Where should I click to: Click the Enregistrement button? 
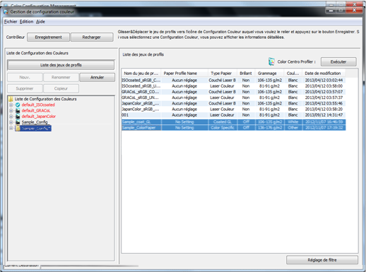point(48,37)
